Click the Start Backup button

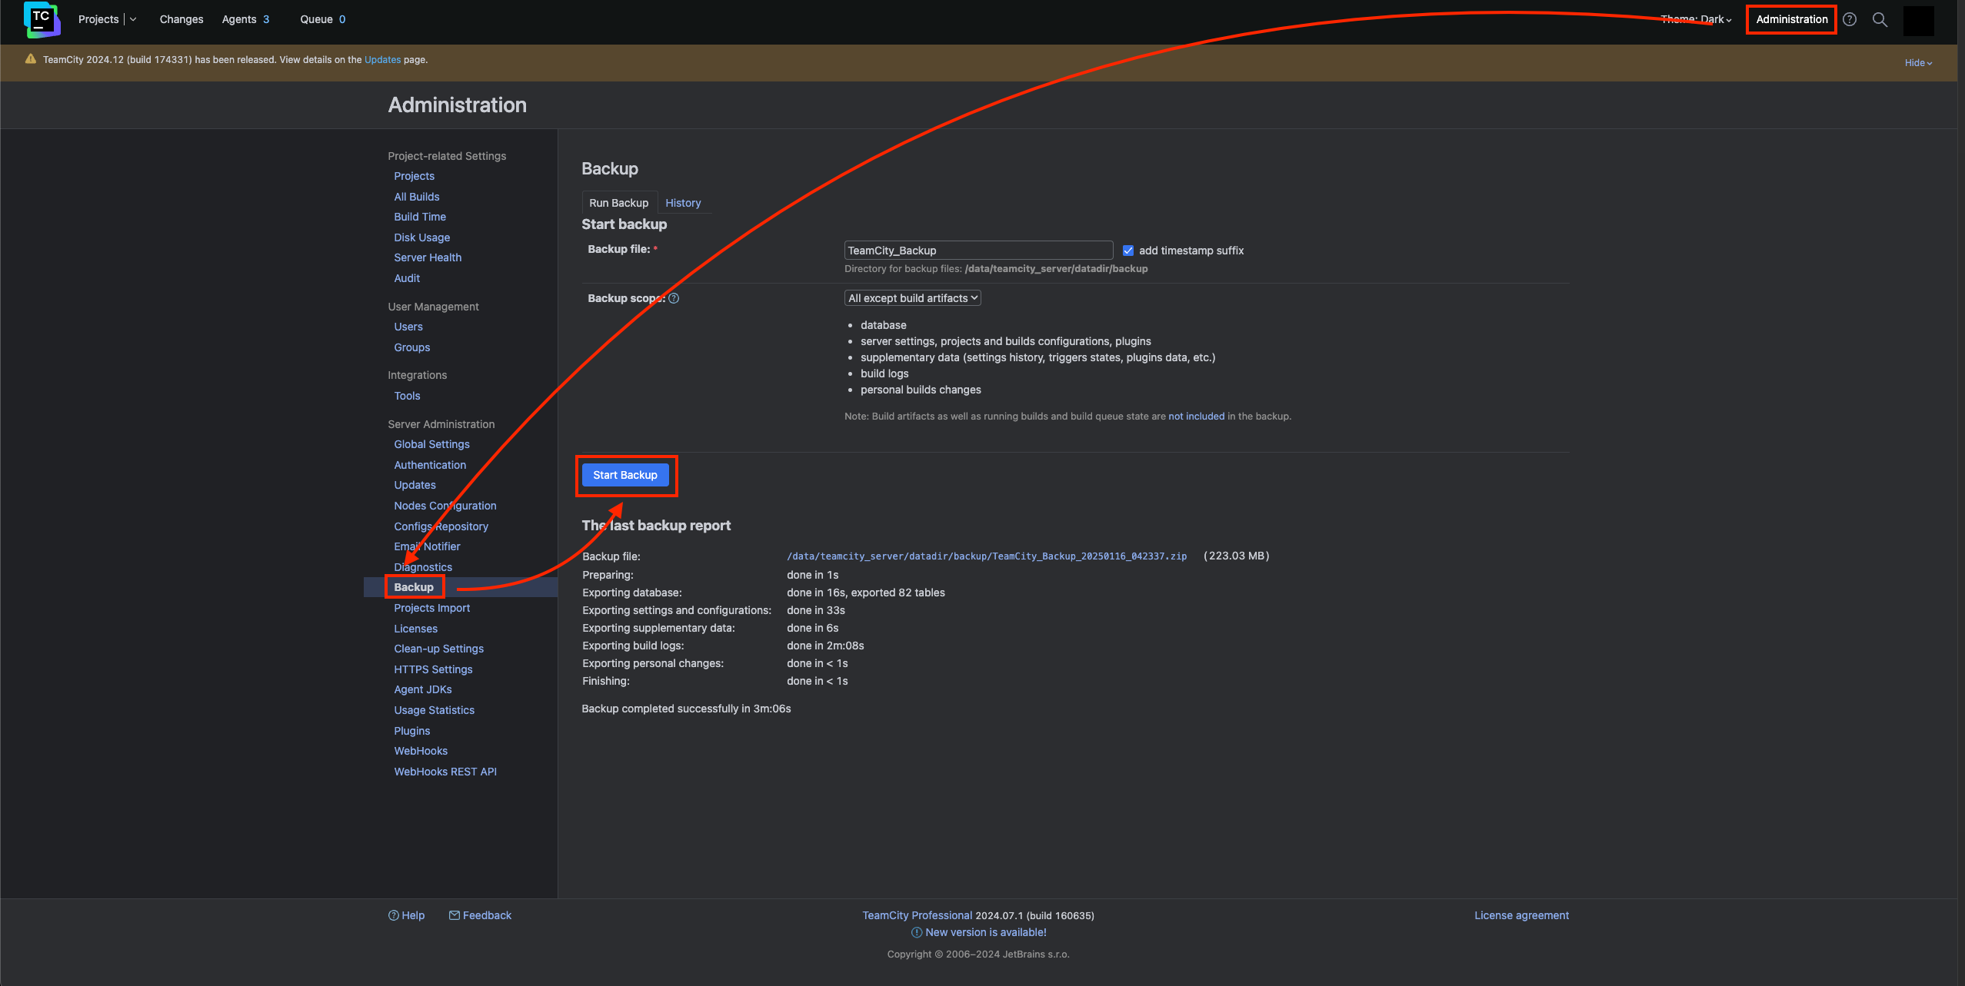pyautogui.click(x=625, y=475)
